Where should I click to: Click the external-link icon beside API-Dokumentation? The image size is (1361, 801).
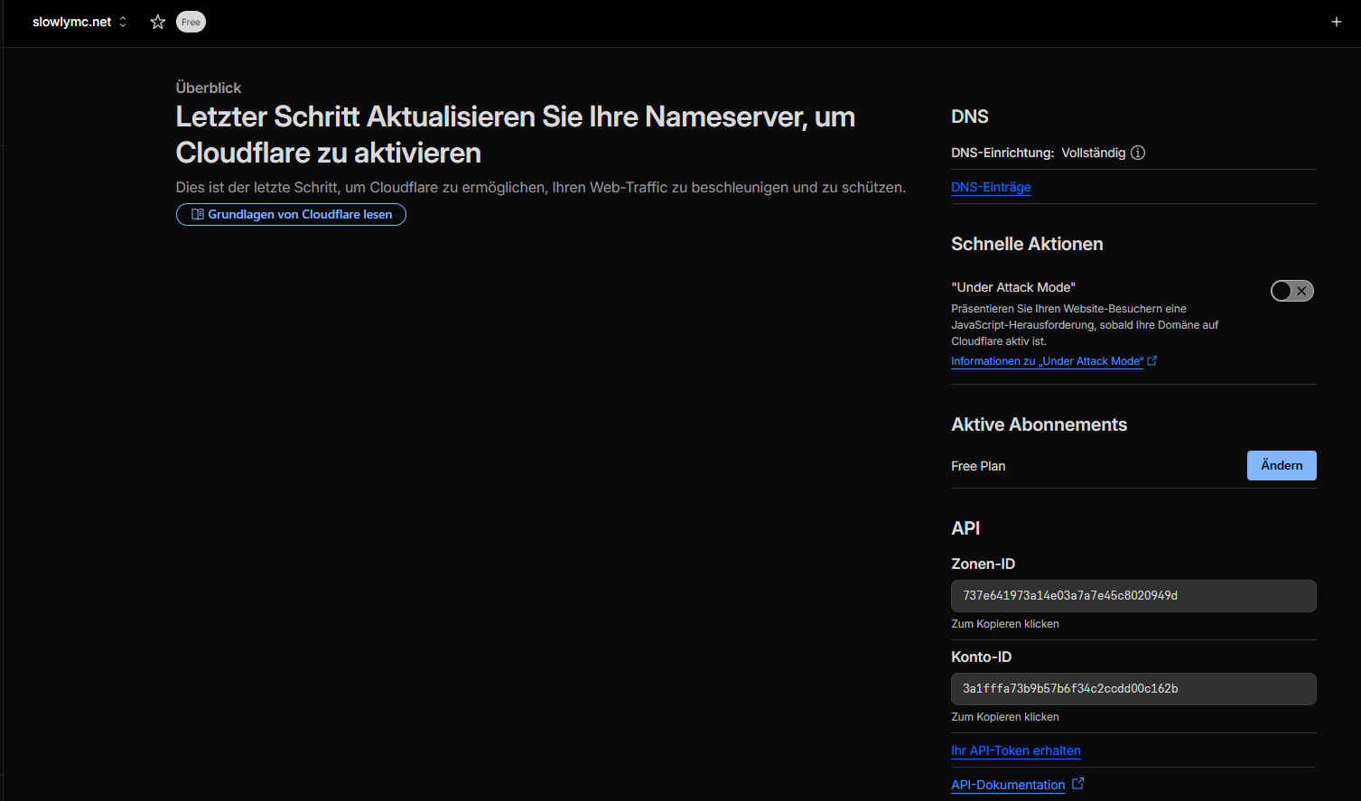(1077, 783)
